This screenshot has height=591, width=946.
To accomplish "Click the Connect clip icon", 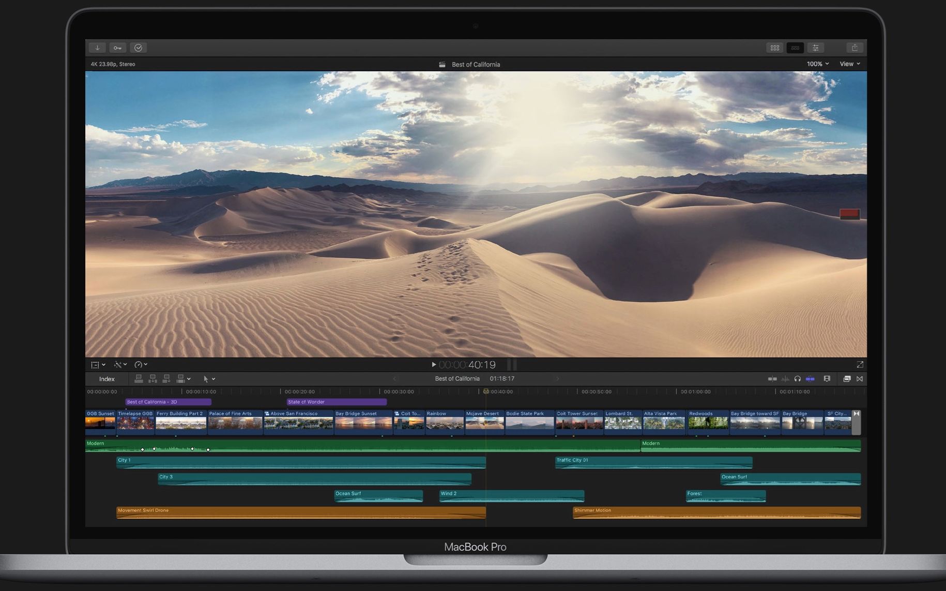I will (139, 379).
